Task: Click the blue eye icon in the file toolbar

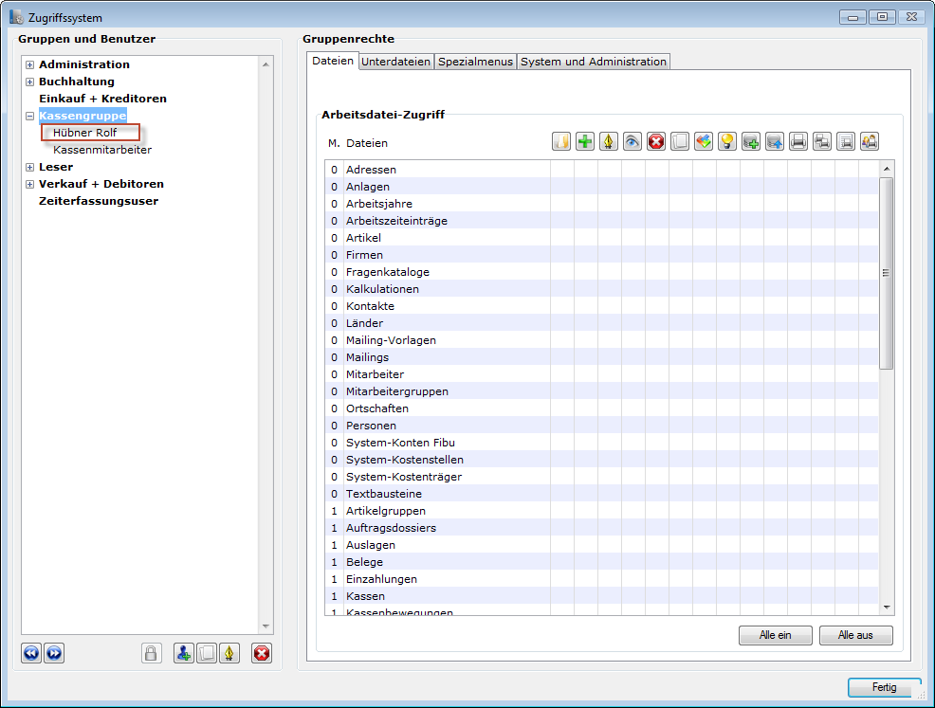Action: 632,141
